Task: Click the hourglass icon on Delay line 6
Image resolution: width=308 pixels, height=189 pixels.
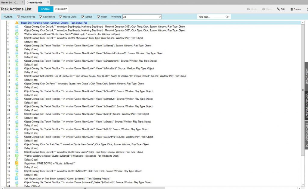Action: pos(17,42)
